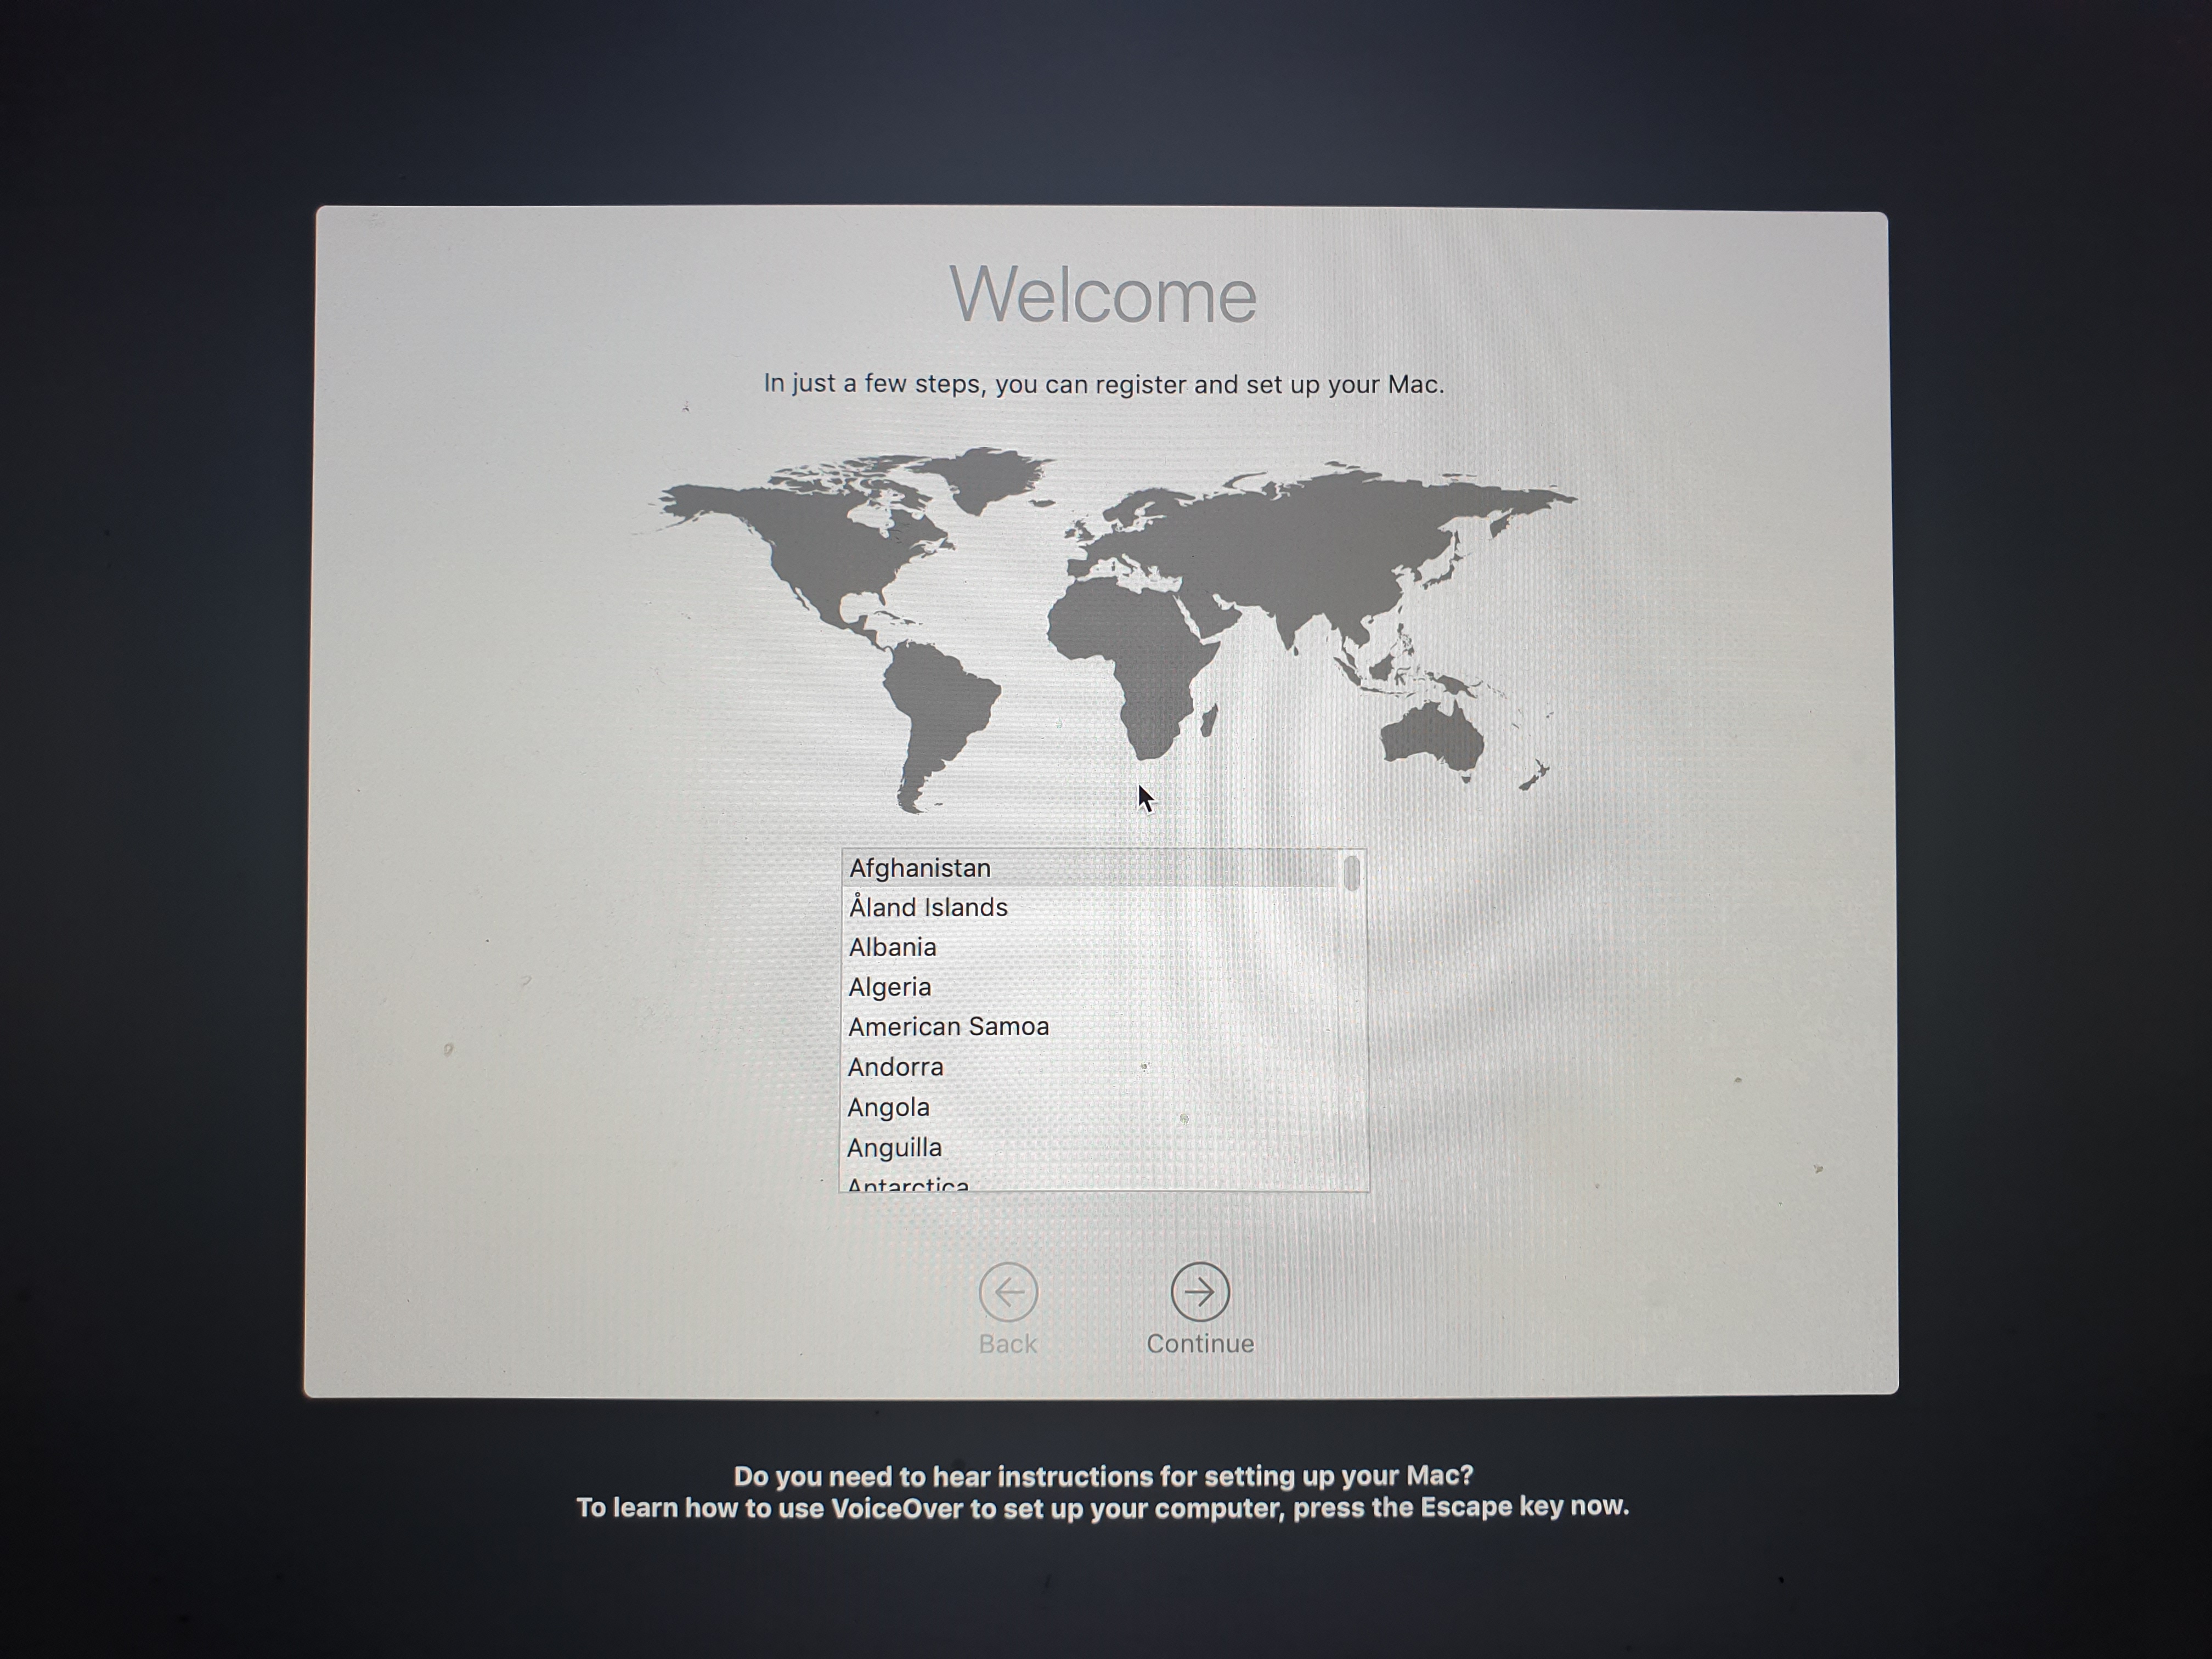Click the Continue label

coord(1200,1343)
